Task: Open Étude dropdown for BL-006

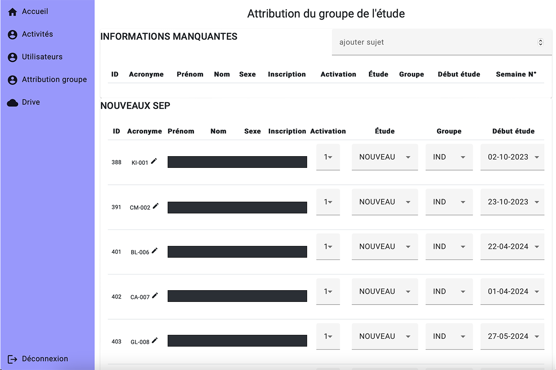Action: pyautogui.click(x=385, y=246)
